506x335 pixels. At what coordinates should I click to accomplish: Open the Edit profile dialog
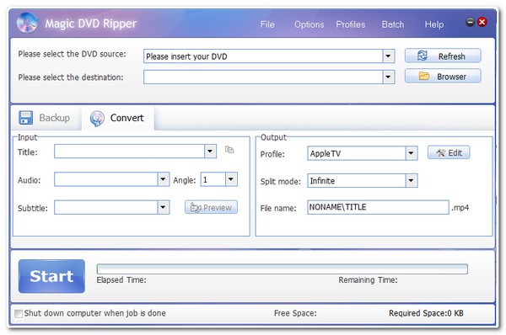[x=449, y=152]
